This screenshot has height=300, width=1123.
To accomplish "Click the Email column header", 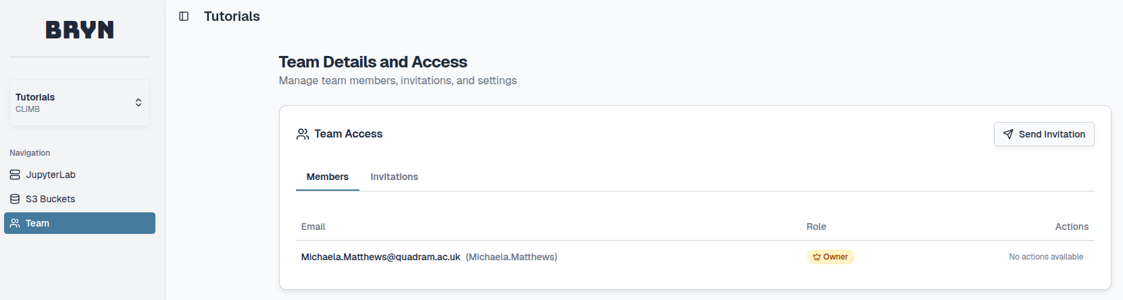I will tap(313, 227).
